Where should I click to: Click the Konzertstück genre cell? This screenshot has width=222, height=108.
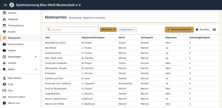[125, 84]
